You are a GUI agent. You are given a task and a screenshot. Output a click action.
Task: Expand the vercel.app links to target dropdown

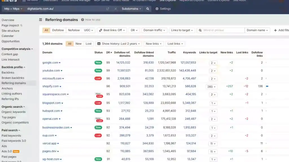click(213, 144)
